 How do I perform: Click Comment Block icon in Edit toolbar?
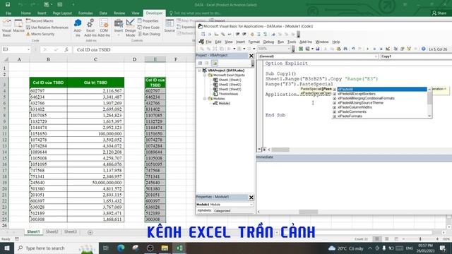pos(259,34)
